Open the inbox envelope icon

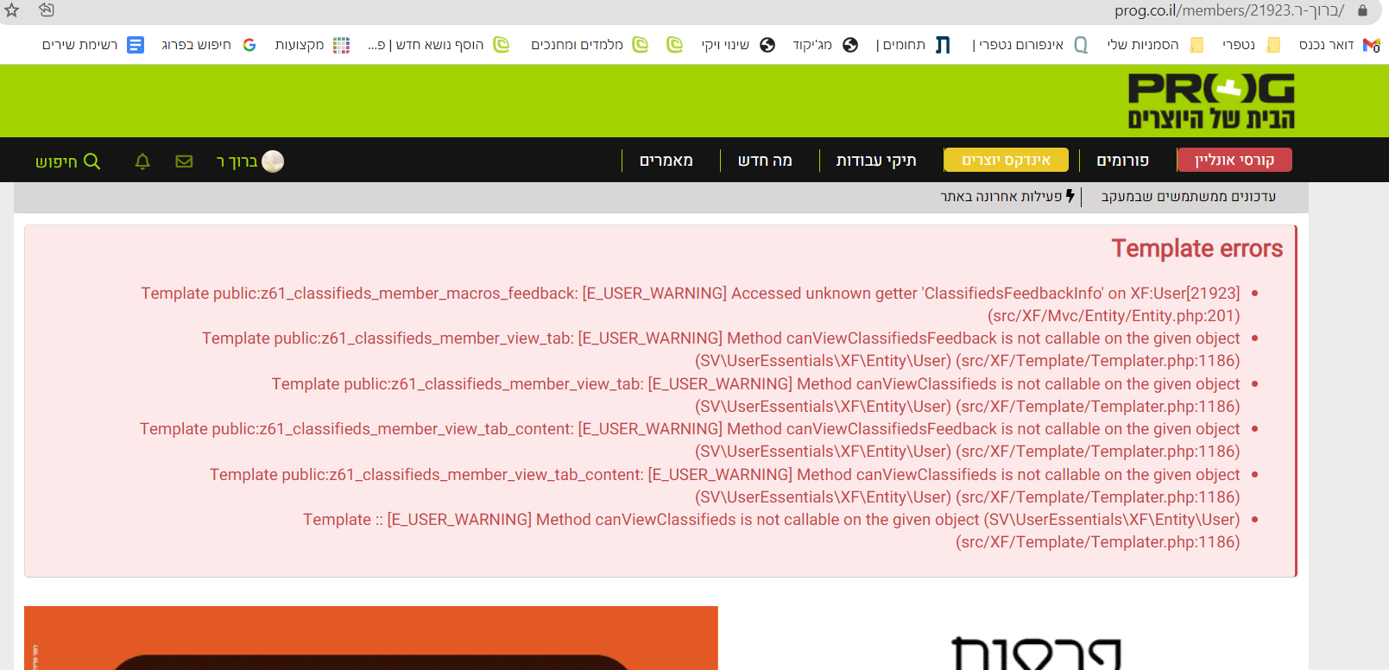click(x=184, y=161)
